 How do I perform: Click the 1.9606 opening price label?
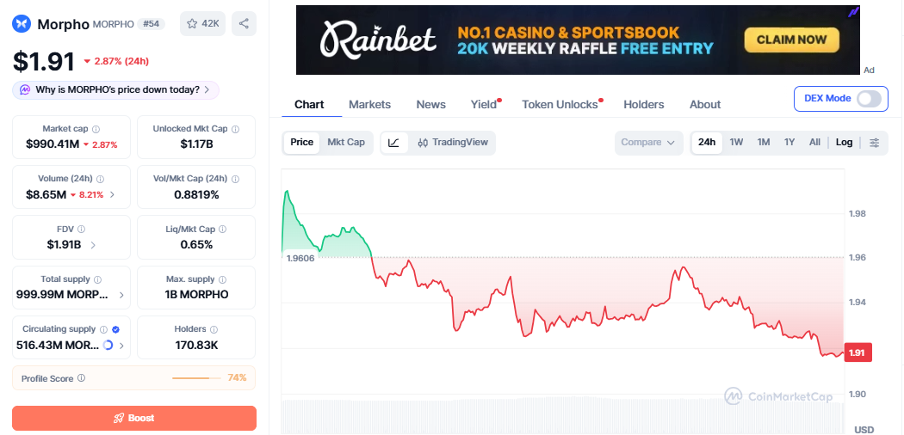tap(300, 259)
